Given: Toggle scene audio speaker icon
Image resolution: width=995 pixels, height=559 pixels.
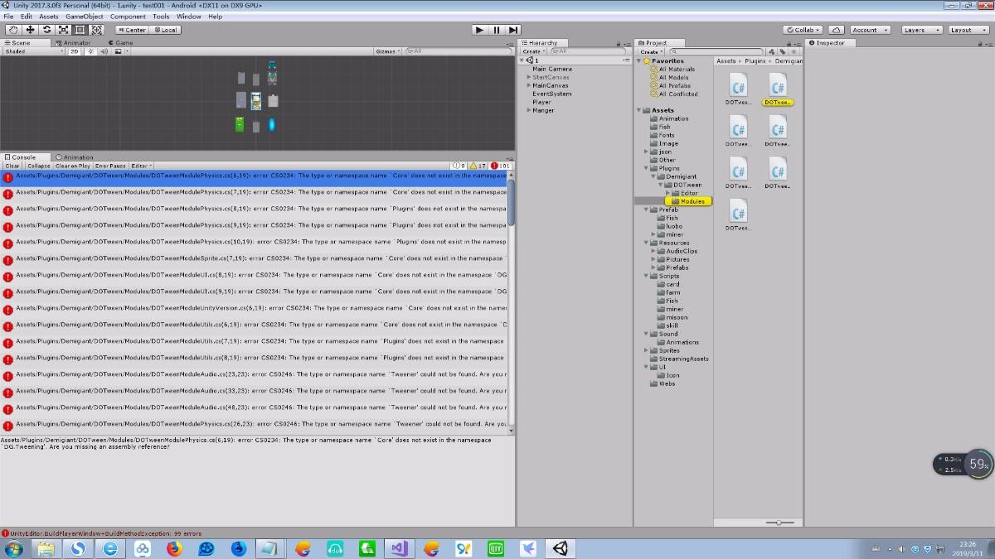Looking at the screenshot, I should point(104,51).
